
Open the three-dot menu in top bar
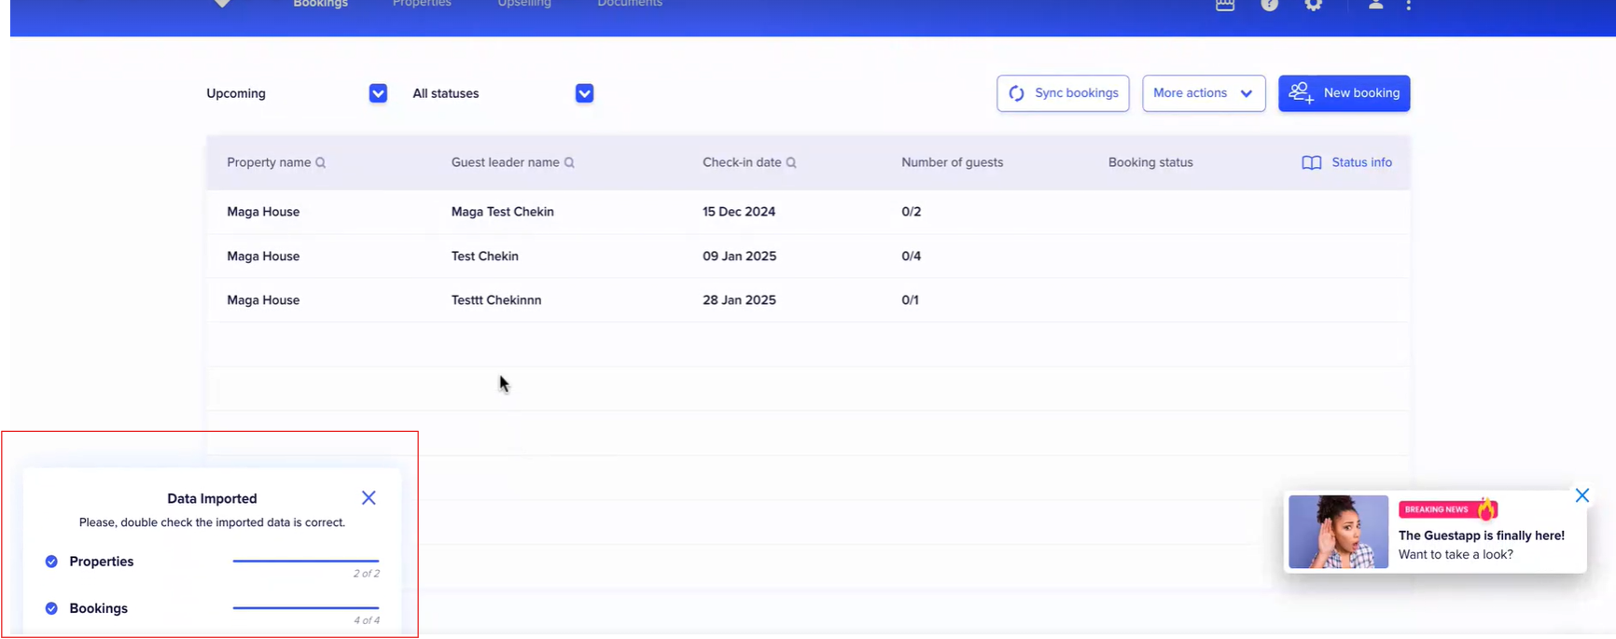pyautogui.click(x=1409, y=5)
